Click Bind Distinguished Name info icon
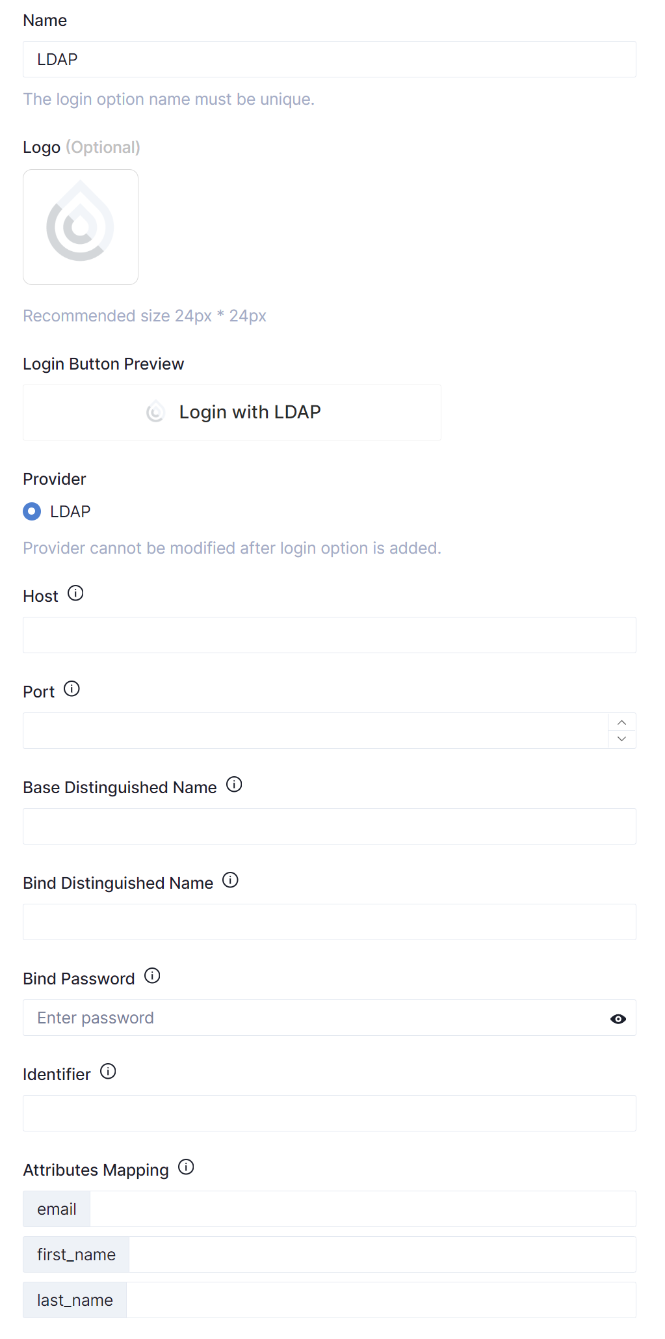665x1339 pixels. 230,880
